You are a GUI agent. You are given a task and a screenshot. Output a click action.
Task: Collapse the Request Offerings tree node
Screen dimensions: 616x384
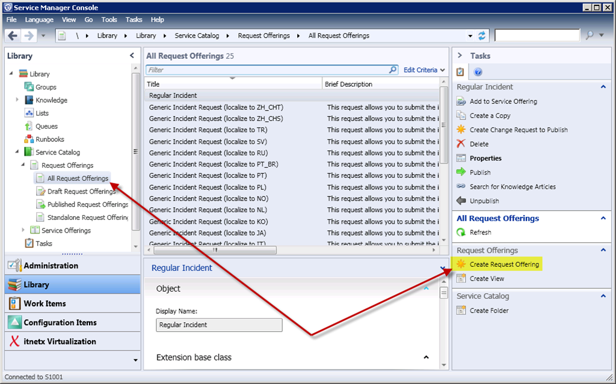[23, 165]
